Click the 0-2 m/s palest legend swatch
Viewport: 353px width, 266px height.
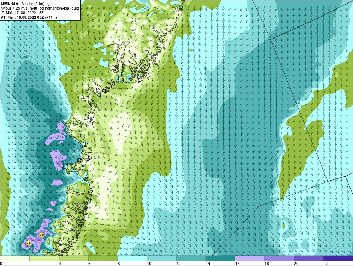coord(15,258)
